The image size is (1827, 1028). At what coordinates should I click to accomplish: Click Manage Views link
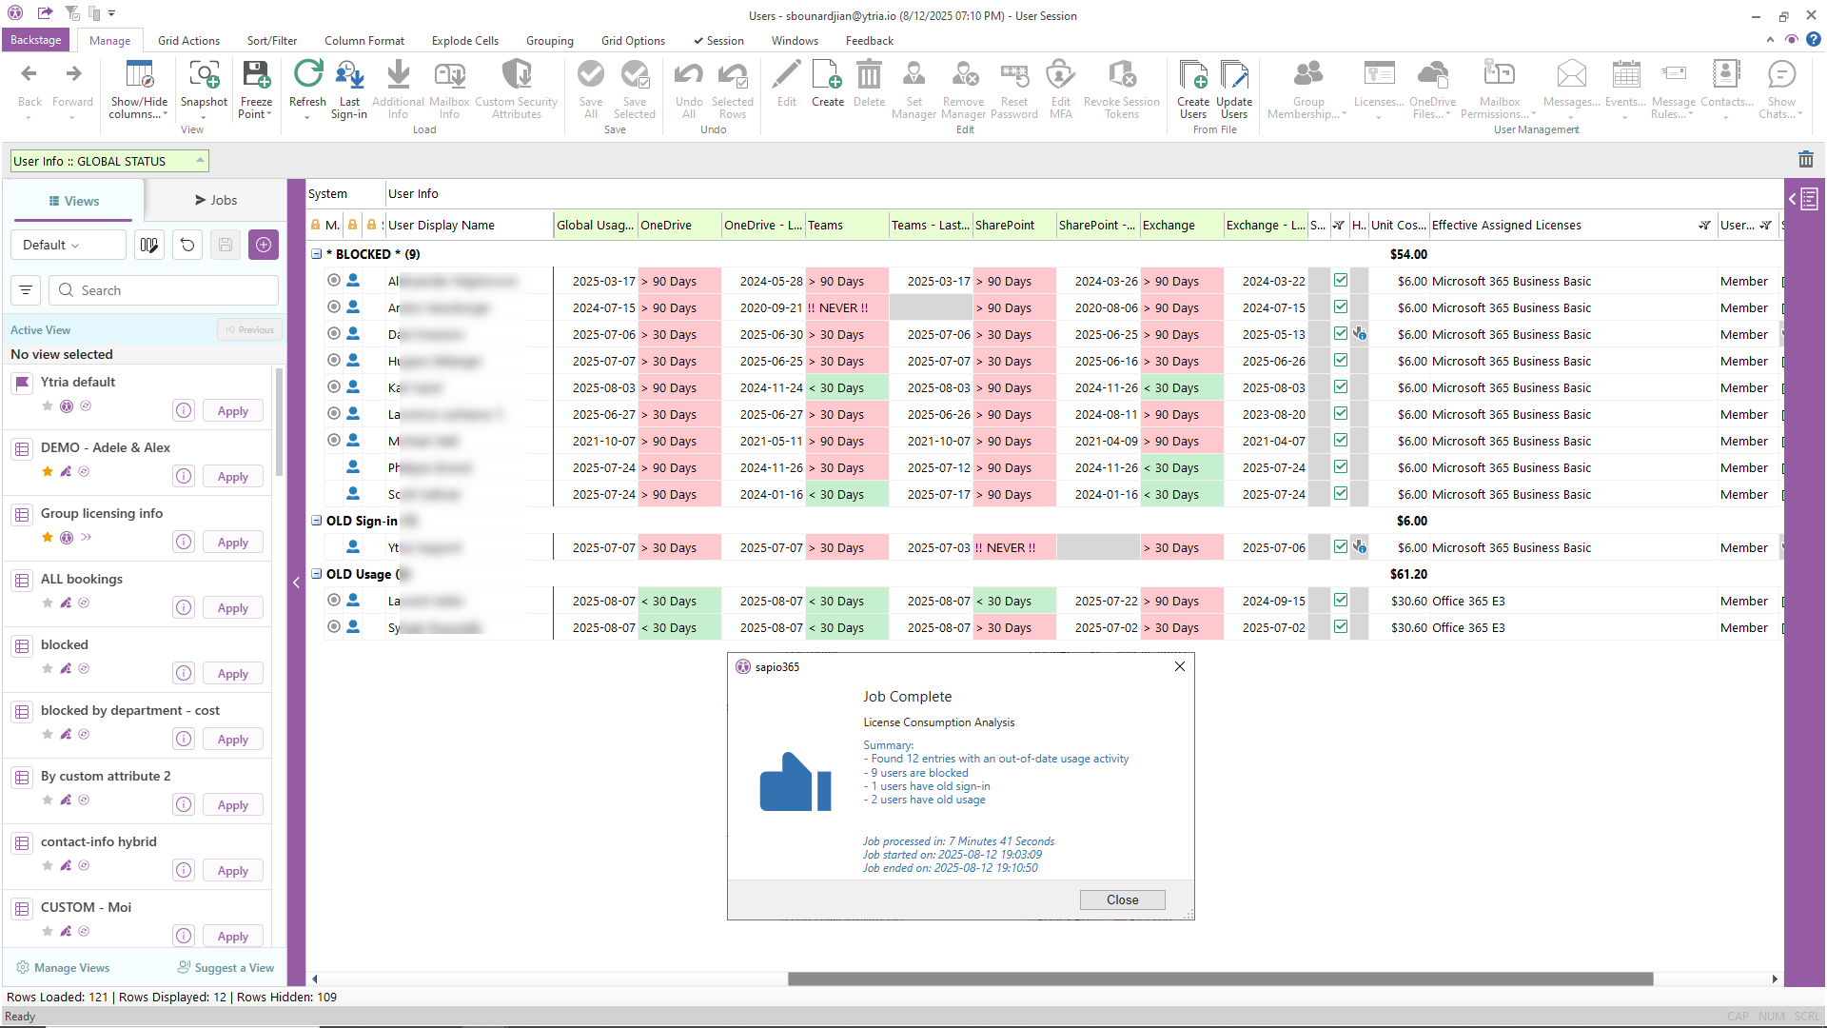point(64,968)
